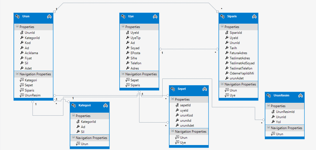Collapse the UrunResim entity using its chevron
Image resolution: width=316 pixels, height=150 pixels.
coord(301,96)
